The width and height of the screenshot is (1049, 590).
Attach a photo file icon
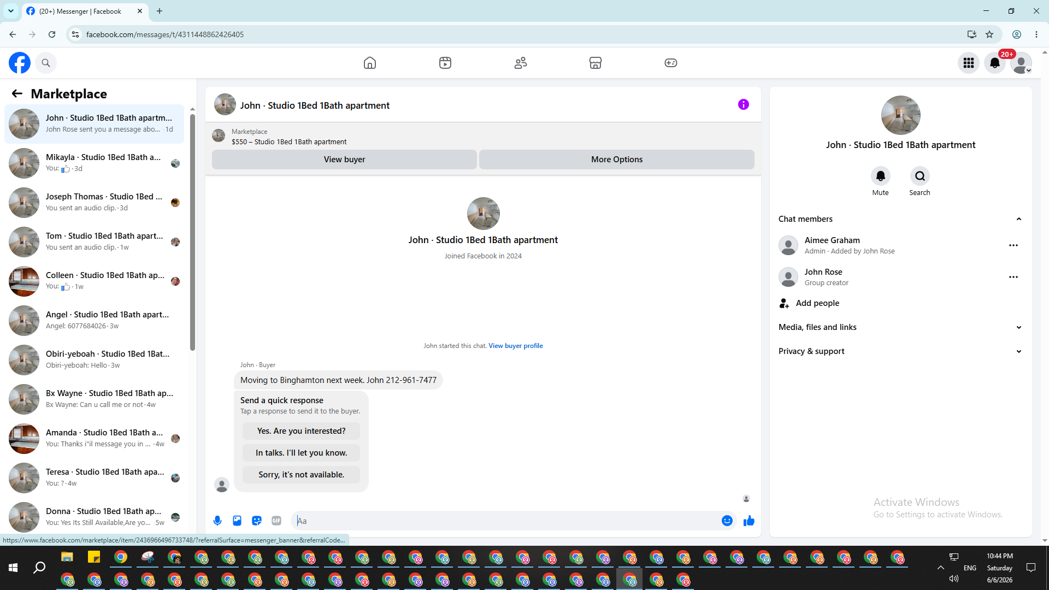(x=237, y=521)
